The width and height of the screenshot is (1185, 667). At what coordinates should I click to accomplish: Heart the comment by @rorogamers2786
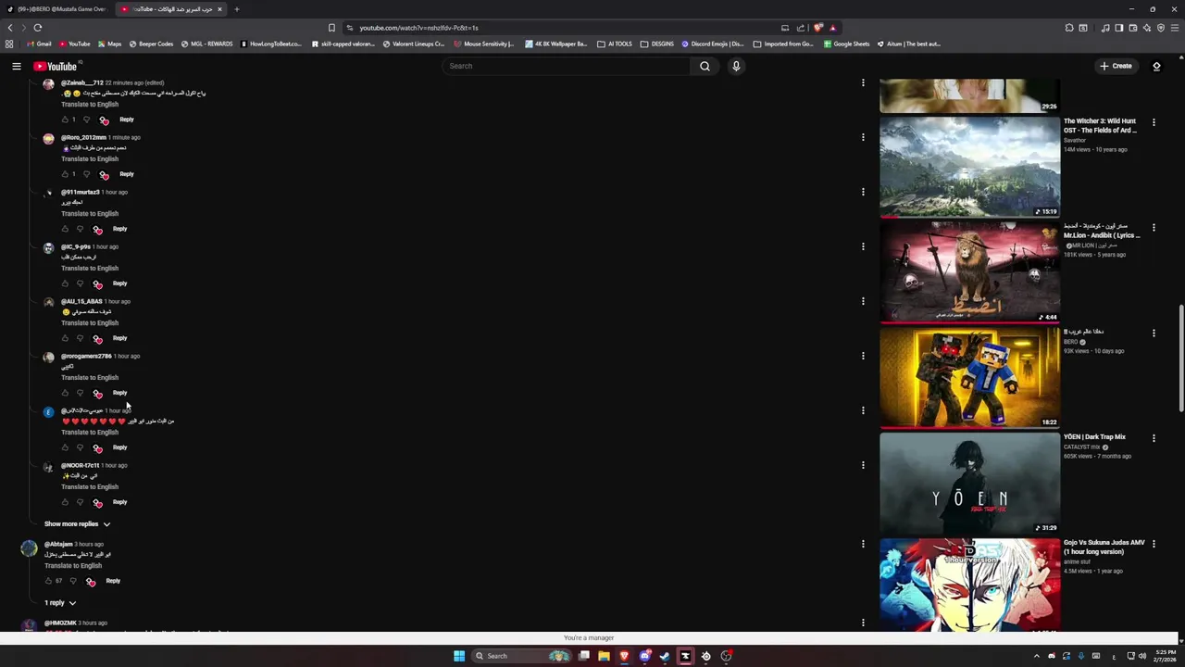(97, 394)
